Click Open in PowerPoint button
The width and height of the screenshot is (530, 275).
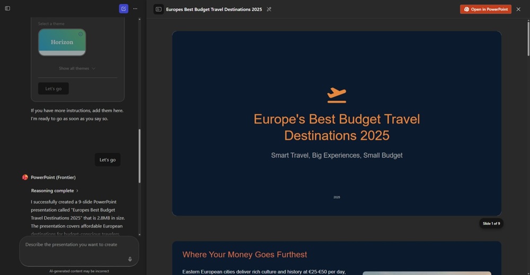[485, 9]
